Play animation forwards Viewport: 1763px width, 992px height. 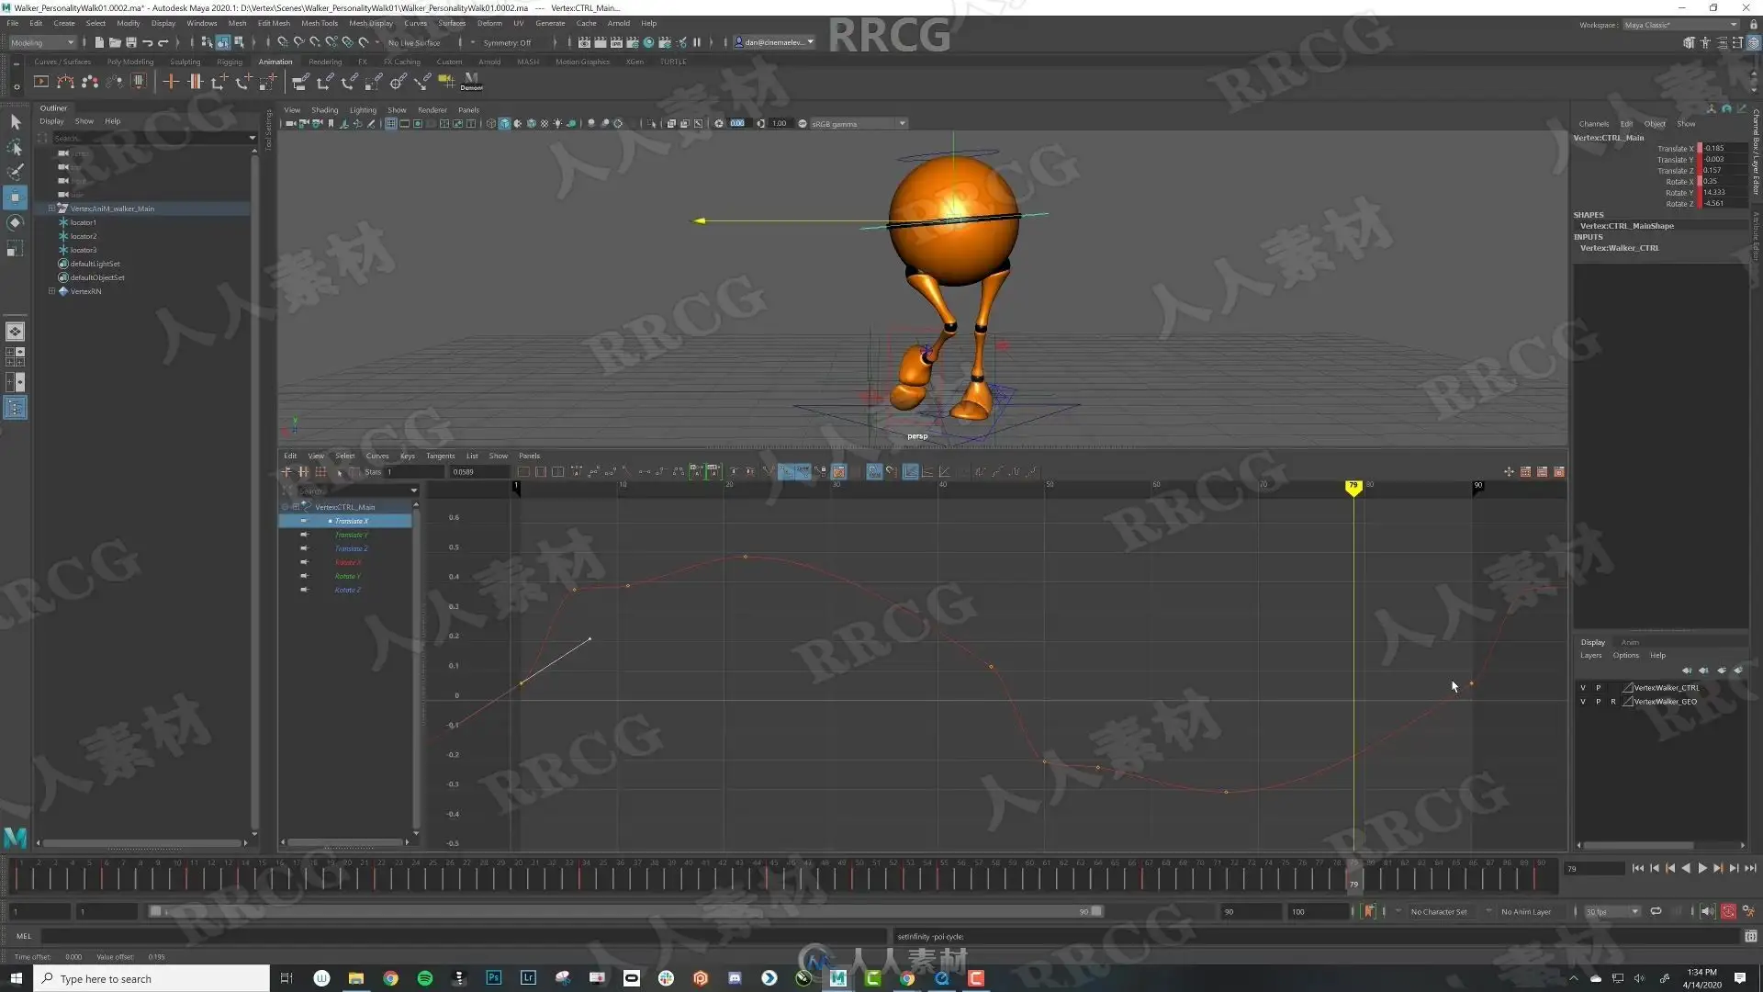[1701, 868]
